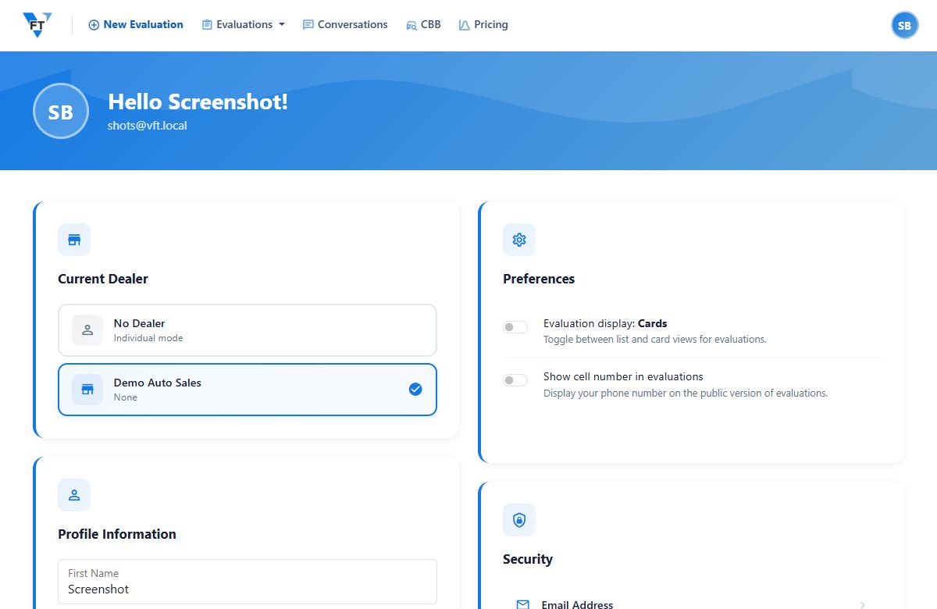Screen dimensions: 937x609
Task: Click the clipboard icon beside Evaluations
Action: (x=207, y=25)
